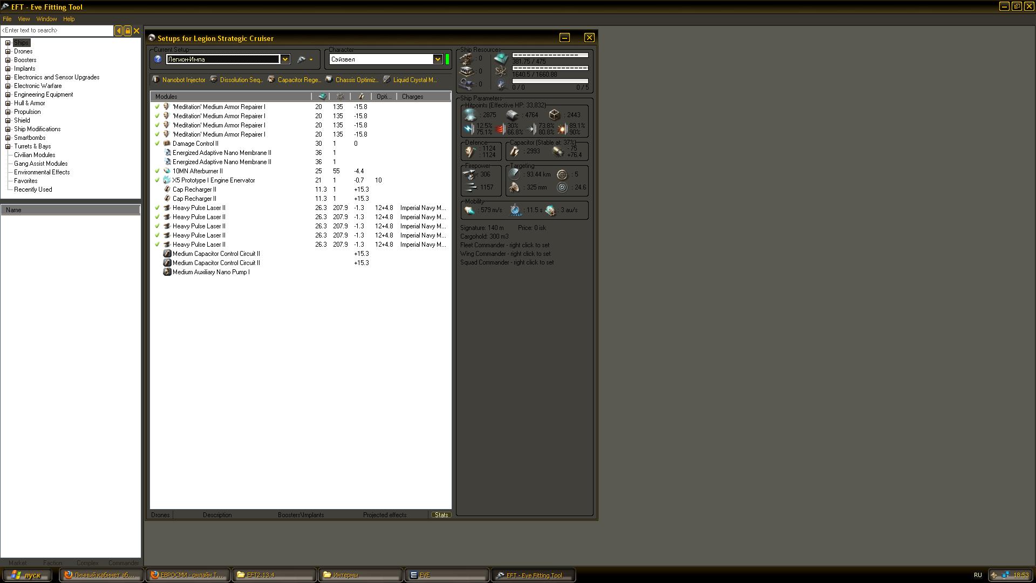
Task: Open the Window menu
Action: click(46, 19)
